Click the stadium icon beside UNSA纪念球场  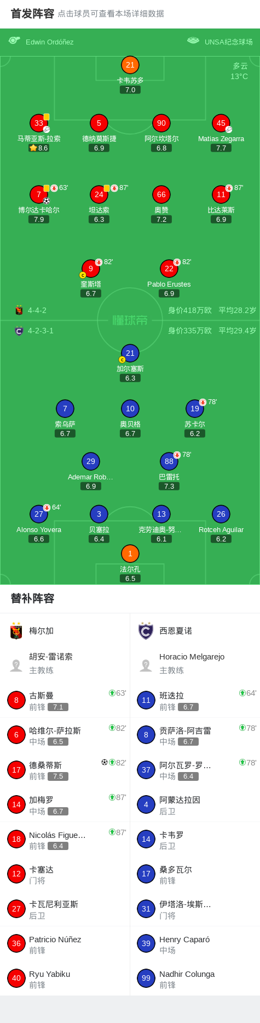(x=193, y=41)
